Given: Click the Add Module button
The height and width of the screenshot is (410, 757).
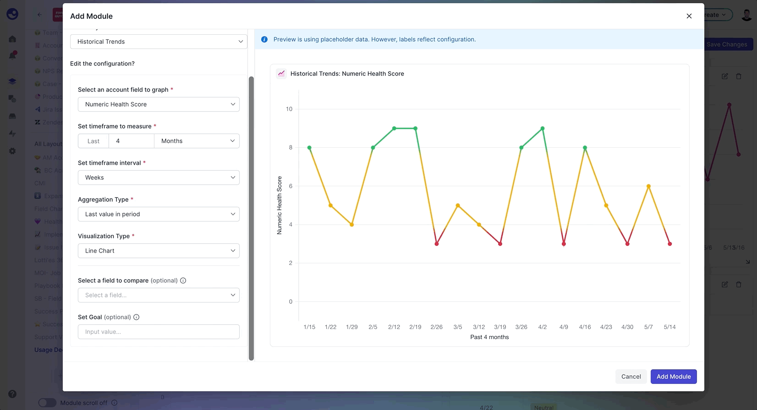Looking at the screenshot, I should point(674,377).
